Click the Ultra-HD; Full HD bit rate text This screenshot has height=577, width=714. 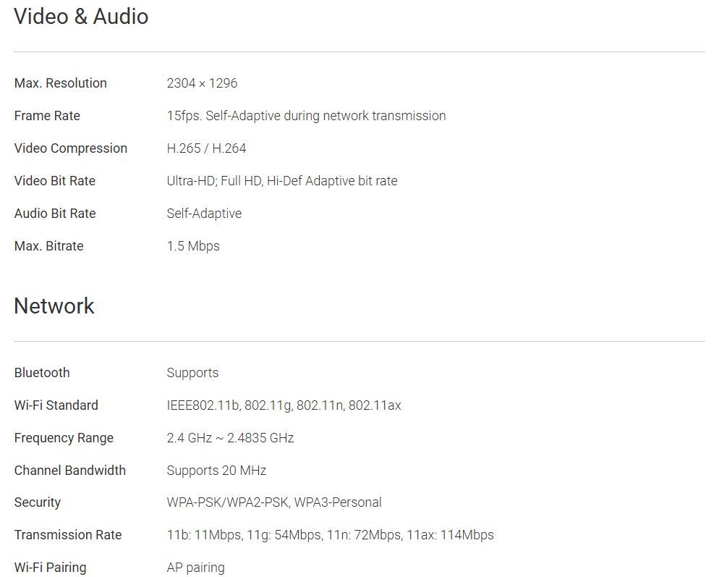tap(281, 181)
